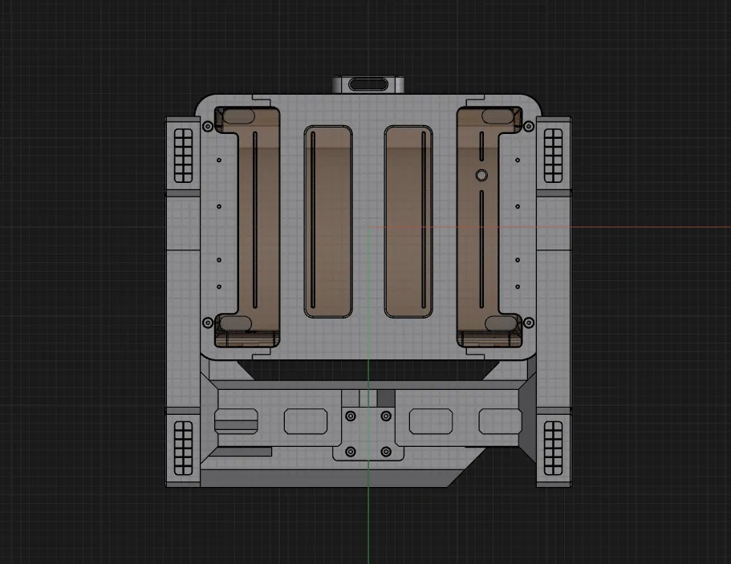The width and height of the screenshot is (731, 564).
Task: Click the upper-right vent grille on the model
Action: pos(554,156)
